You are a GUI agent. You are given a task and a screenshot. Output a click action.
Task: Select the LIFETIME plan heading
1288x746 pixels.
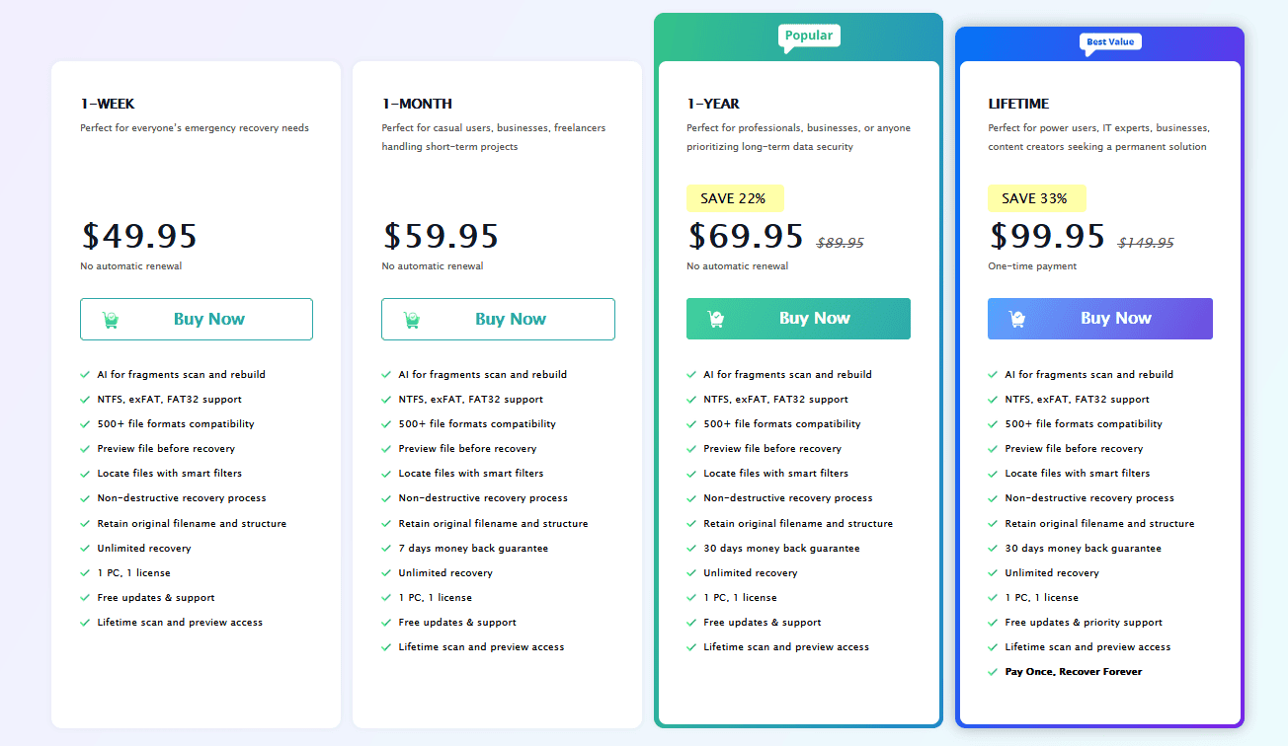point(1018,104)
